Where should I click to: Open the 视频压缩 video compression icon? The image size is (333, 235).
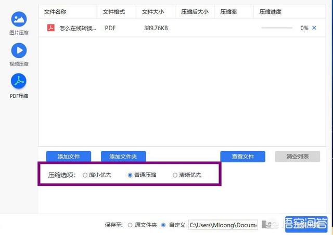pos(19,50)
